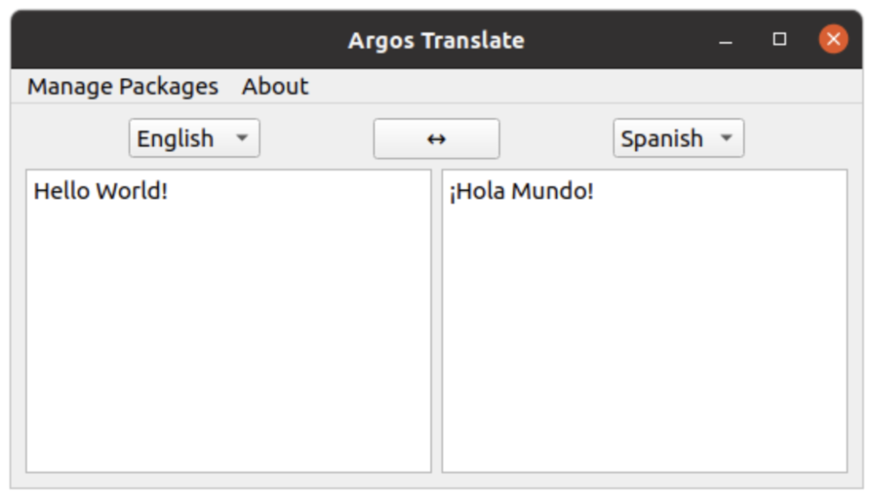Close the Argos Translate window
Screen dimensions: 875x501
click(833, 39)
